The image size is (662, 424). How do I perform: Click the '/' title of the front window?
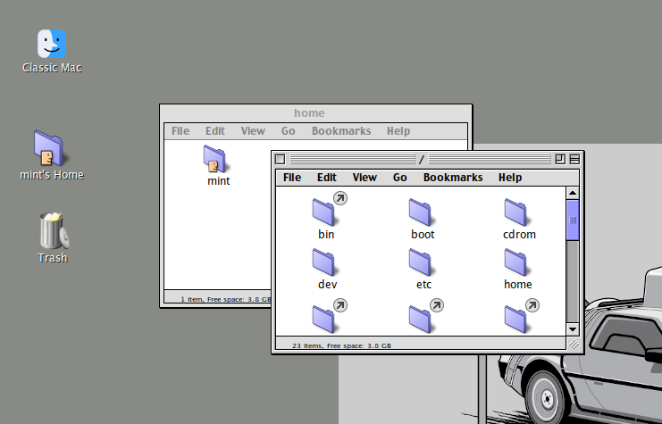pyautogui.click(x=421, y=160)
